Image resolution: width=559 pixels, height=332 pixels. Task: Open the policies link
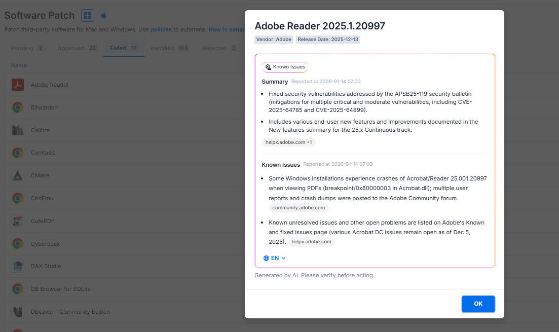point(161,29)
